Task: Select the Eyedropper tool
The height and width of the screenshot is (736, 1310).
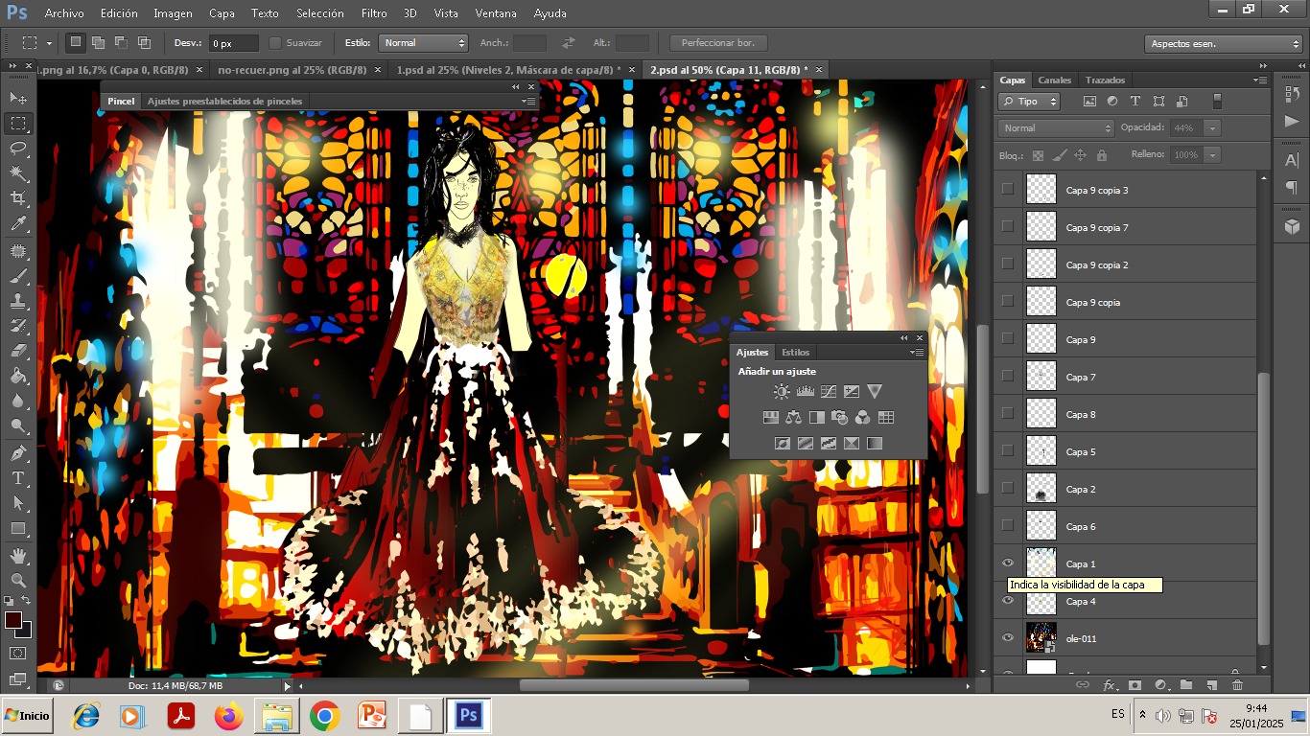Action: click(x=18, y=224)
